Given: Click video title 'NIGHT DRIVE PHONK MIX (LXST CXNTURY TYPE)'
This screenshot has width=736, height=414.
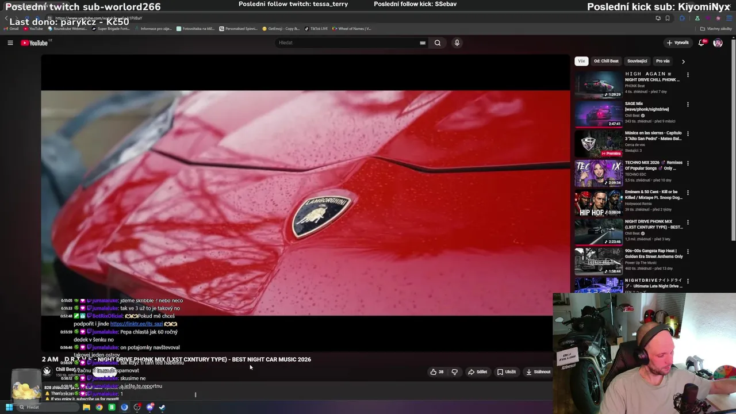Looking at the screenshot, I should point(176,359).
